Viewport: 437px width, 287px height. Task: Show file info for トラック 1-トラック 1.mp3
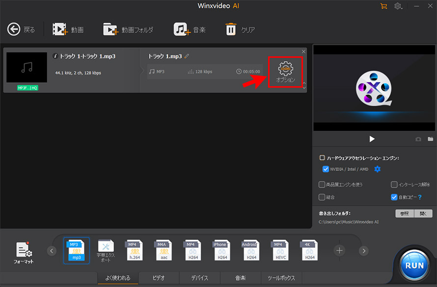pos(55,56)
